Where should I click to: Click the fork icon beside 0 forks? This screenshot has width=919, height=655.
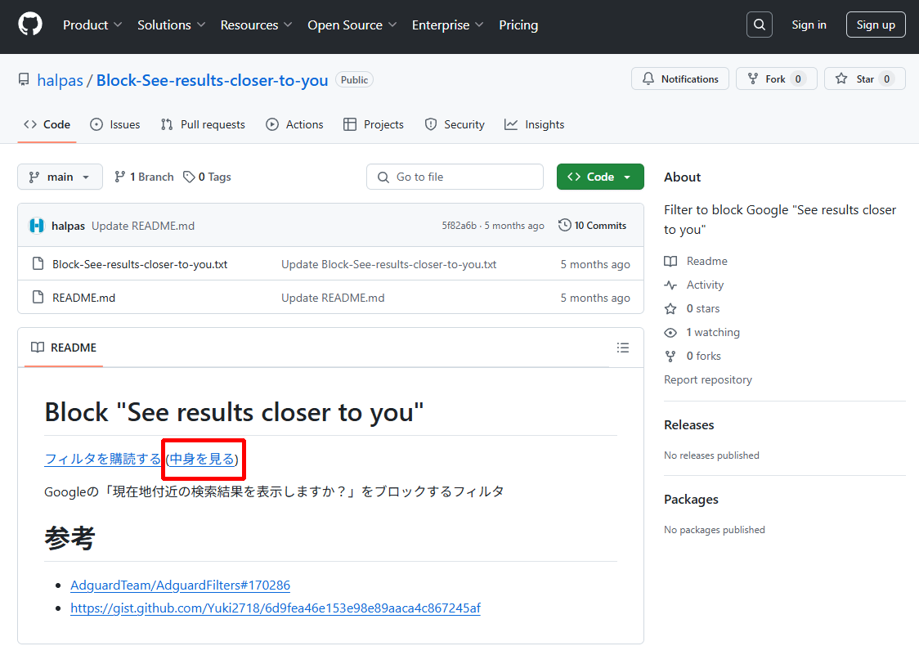click(x=670, y=356)
